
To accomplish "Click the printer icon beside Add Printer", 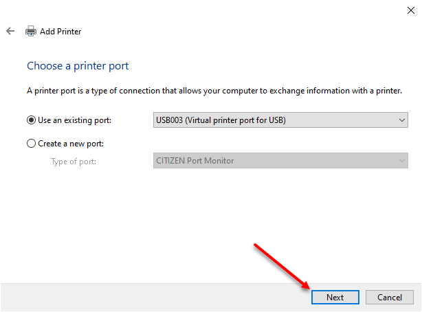I will [x=31, y=31].
